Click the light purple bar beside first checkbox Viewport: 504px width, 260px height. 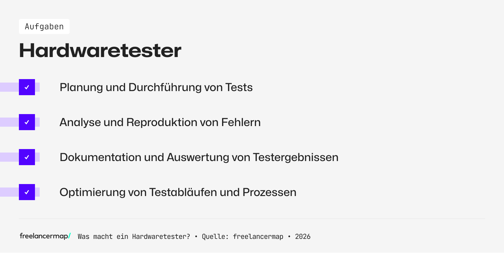click(x=9, y=87)
